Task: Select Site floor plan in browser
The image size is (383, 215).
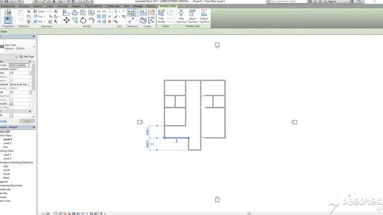Action: [5, 147]
